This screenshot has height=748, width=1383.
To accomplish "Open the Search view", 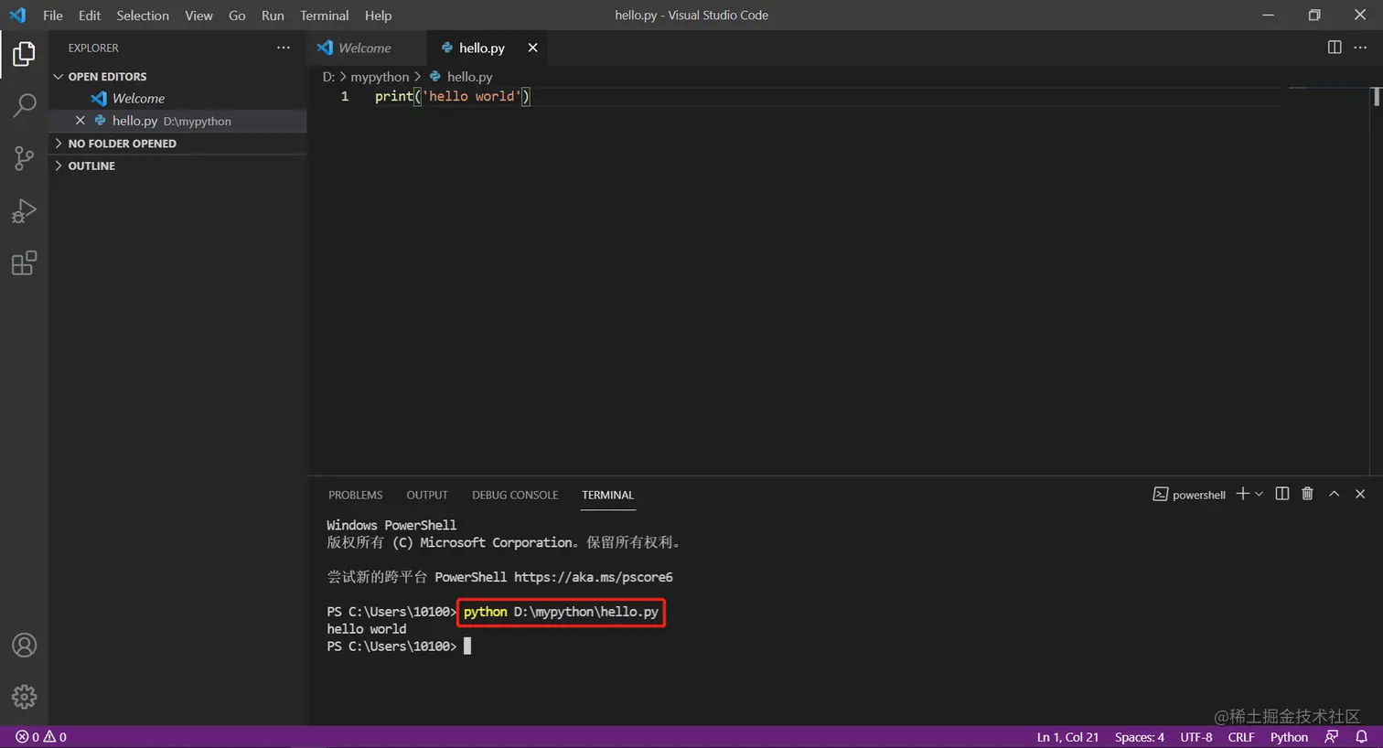I will click(x=23, y=105).
